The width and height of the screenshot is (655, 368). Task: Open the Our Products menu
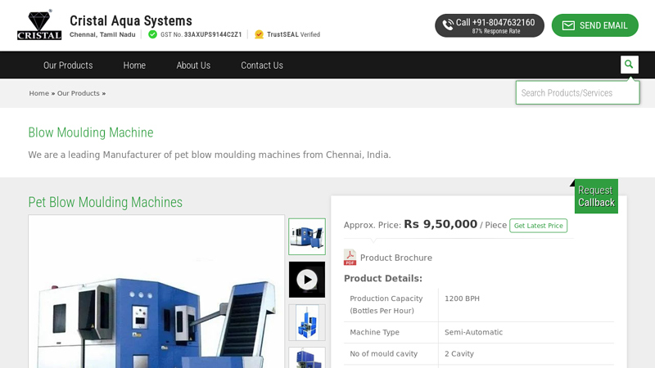pyautogui.click(x=68, y=65)
